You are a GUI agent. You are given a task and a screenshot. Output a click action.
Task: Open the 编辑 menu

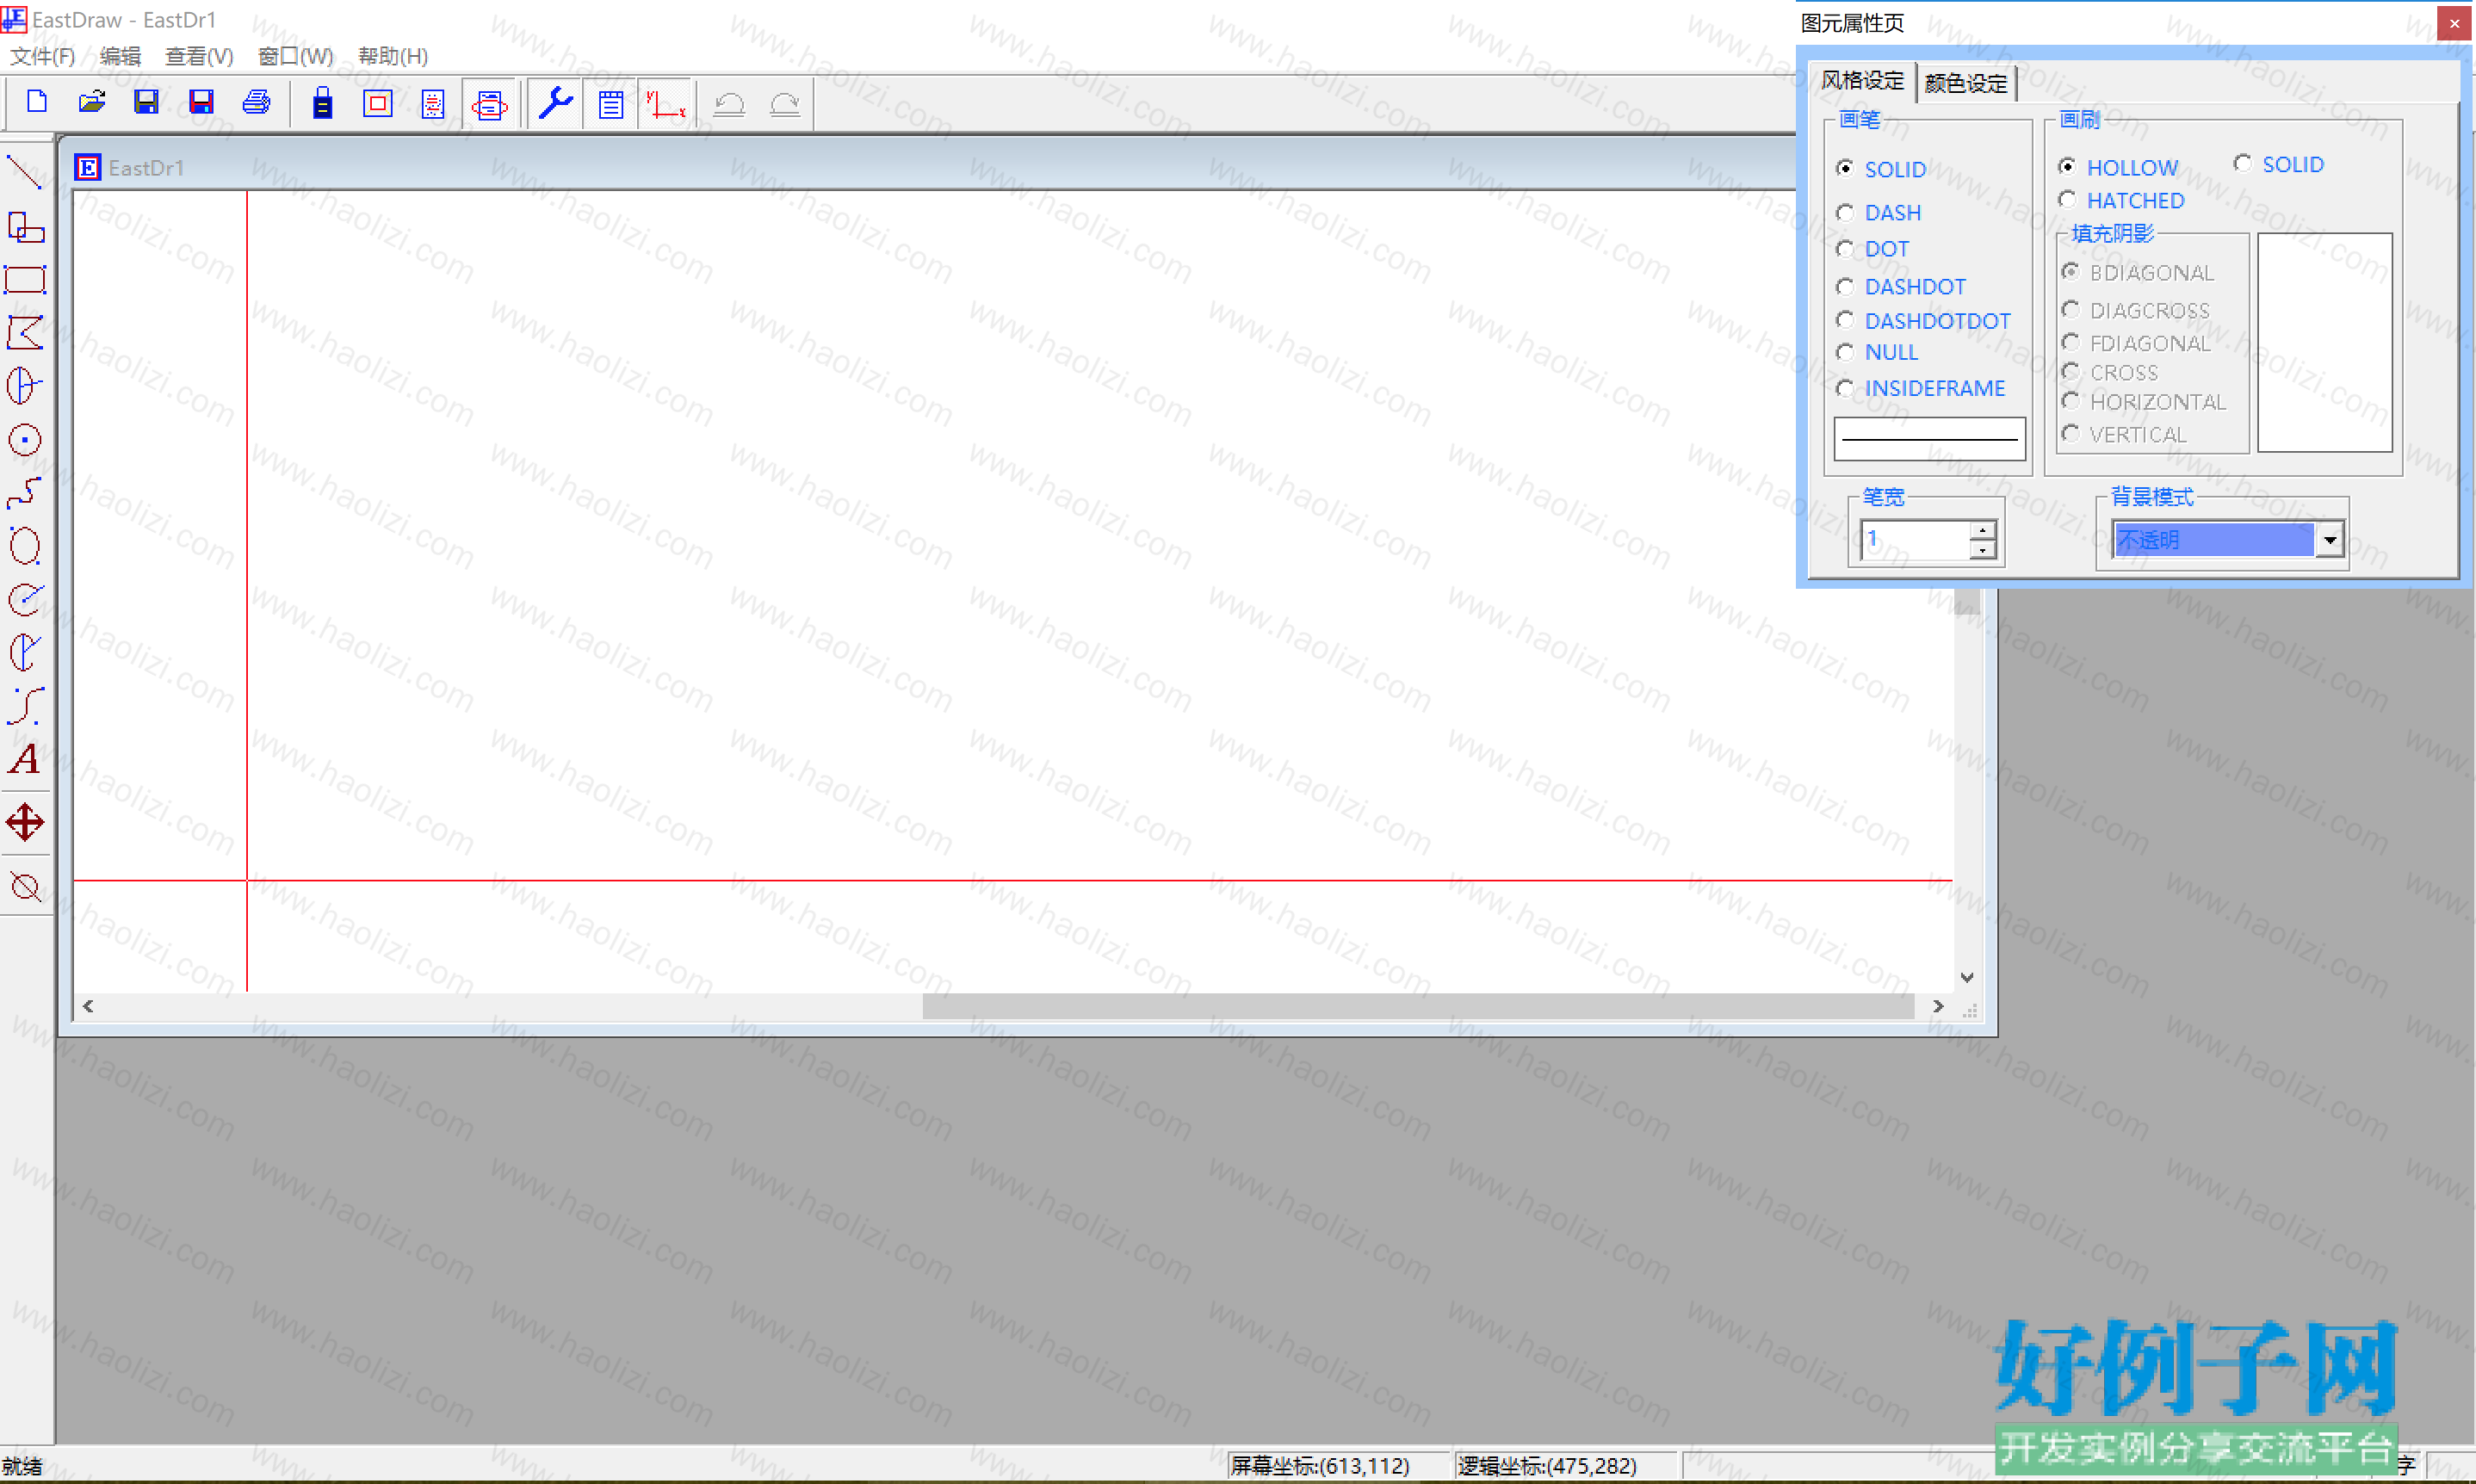point(121,56)
